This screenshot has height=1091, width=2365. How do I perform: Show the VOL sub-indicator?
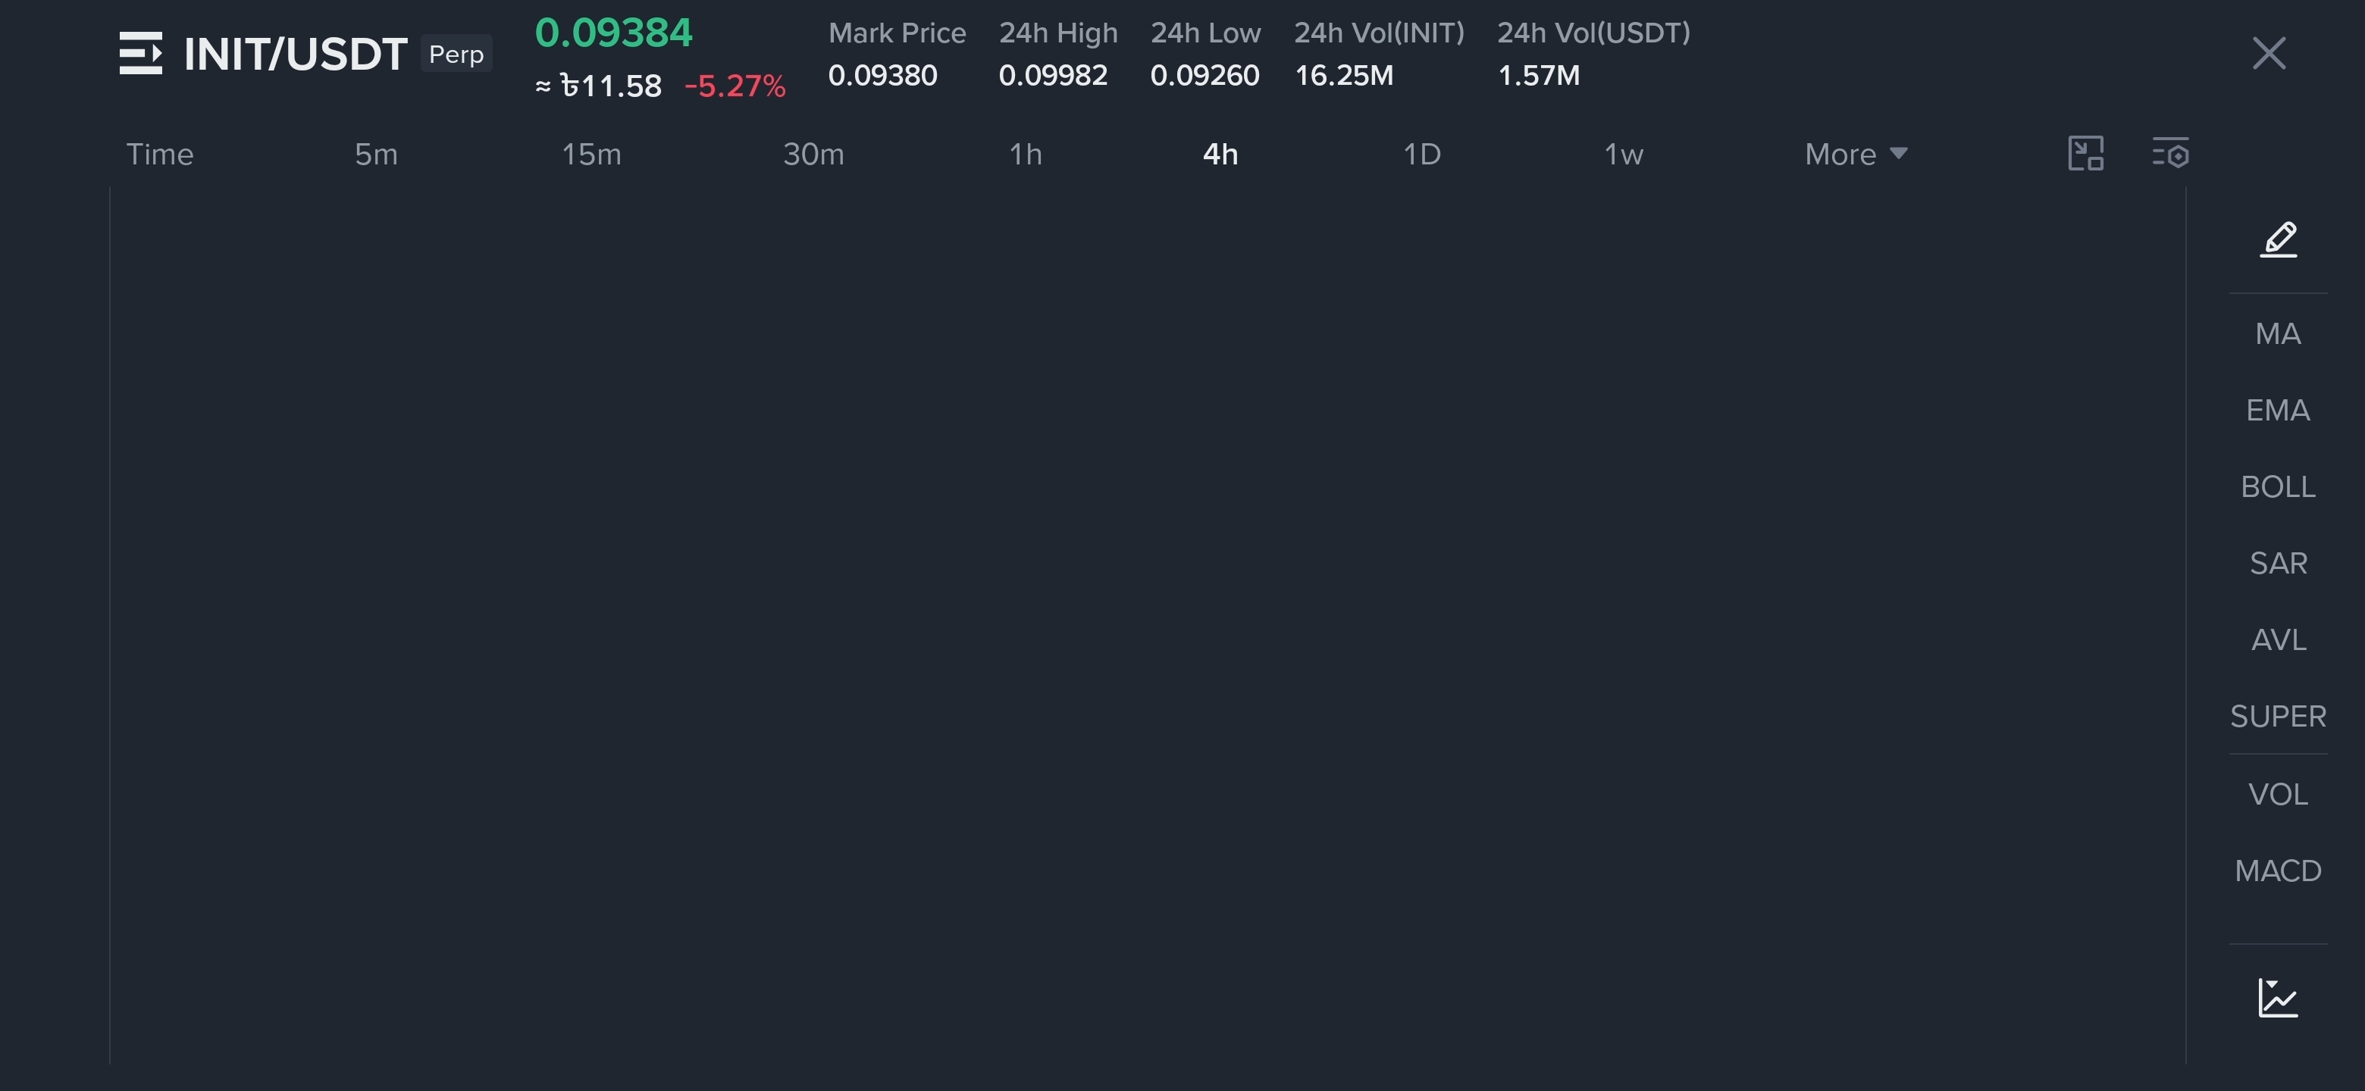point(2278,794)
